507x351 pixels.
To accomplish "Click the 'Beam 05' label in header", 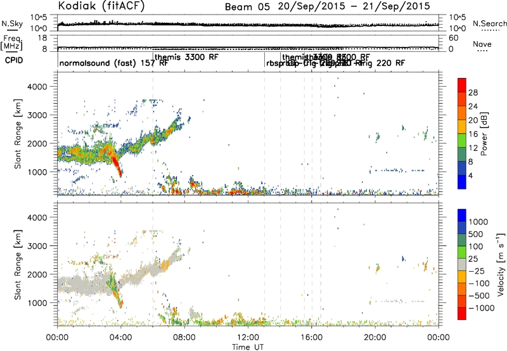I will [247, 7].
